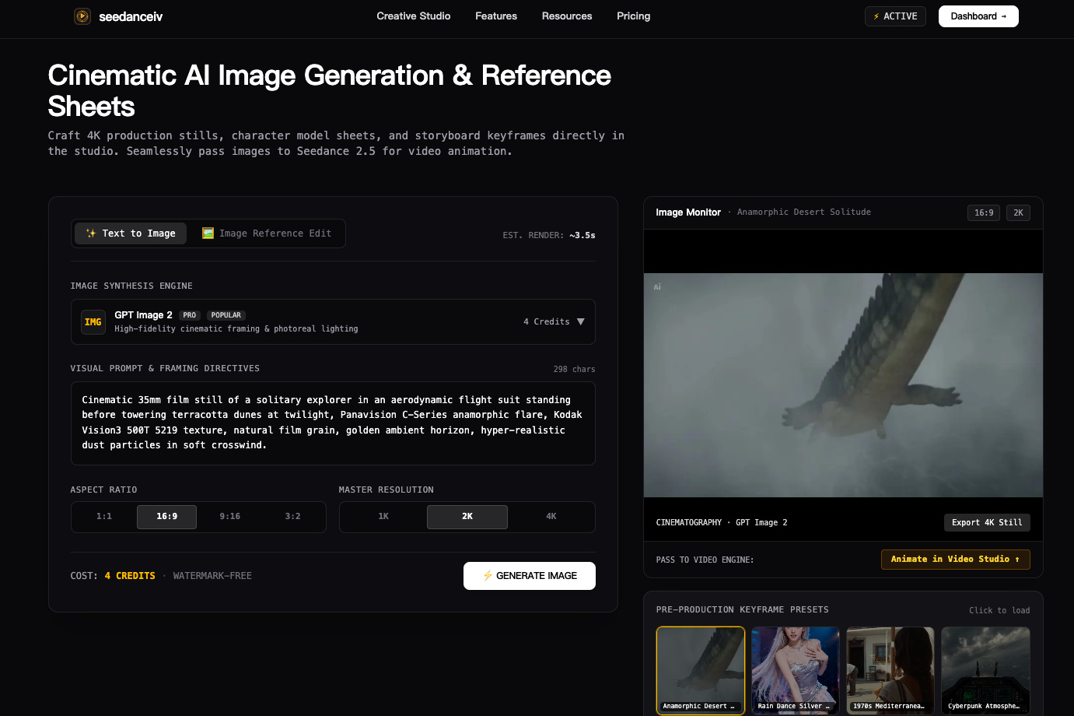Click the picture icon on Image Reference Edit

[208, 233]
